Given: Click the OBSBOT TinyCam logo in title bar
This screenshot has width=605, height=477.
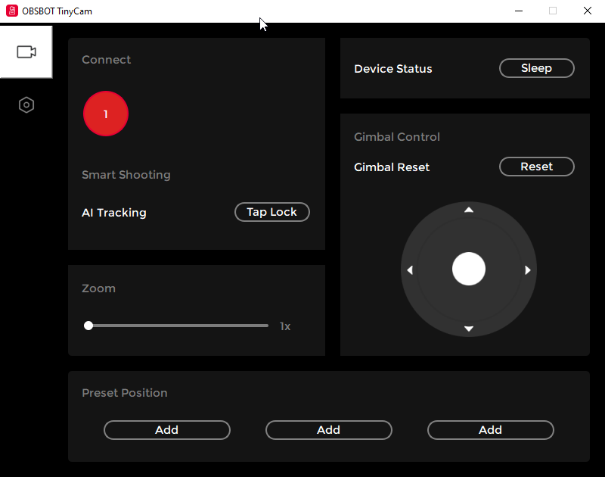Looking at the screenshot, I should [x=12, y=11].
